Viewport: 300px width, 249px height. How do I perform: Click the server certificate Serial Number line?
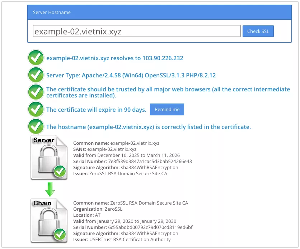pyautogui.click(x=132, y=162)
